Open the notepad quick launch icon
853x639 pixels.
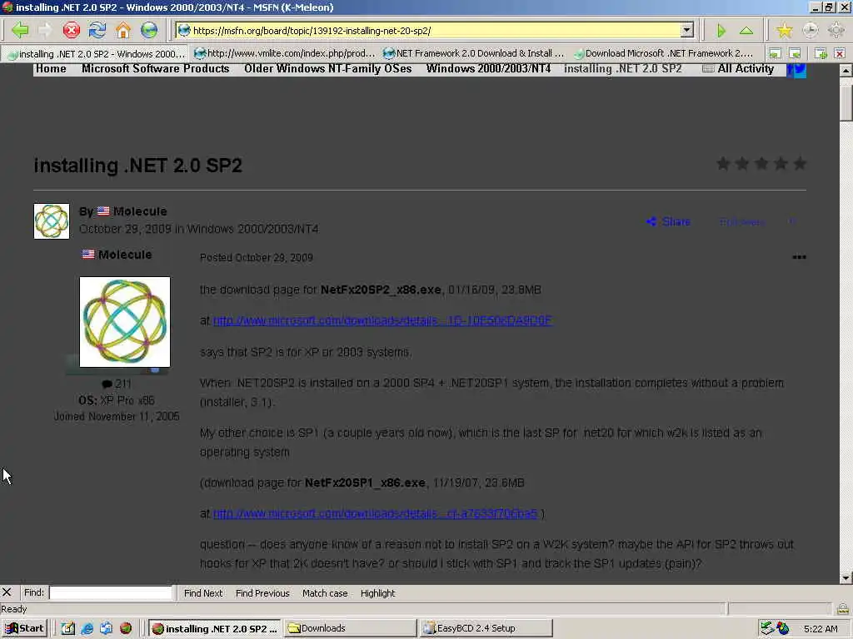click(68, 628)
